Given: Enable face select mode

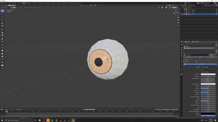Looking at the screenshot, I should coord(15,7).
